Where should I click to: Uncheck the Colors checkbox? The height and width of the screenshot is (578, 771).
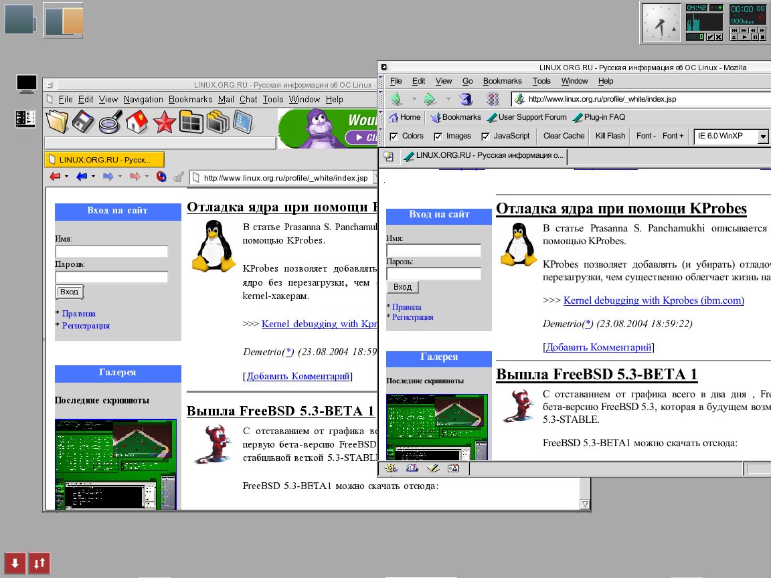point(394,136)
